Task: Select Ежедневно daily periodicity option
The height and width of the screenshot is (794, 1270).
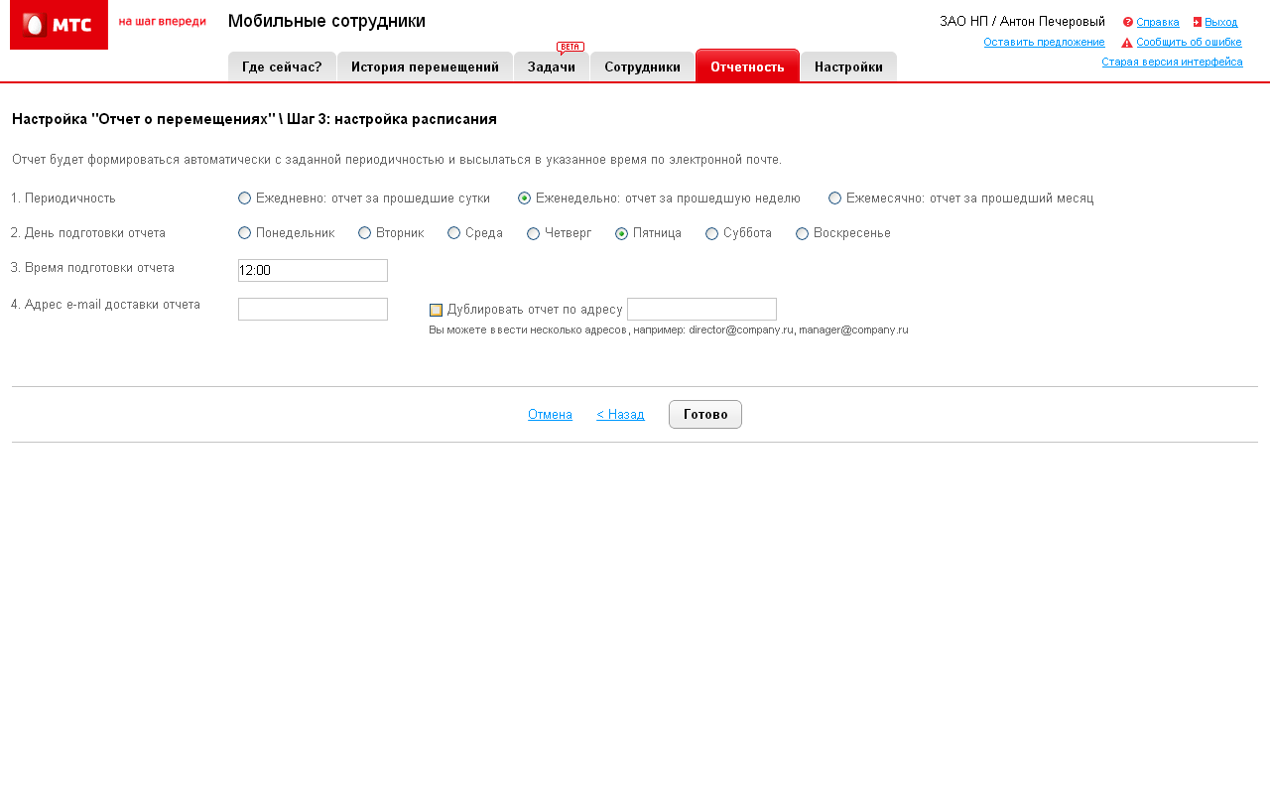Action: (x=245, y=198)
